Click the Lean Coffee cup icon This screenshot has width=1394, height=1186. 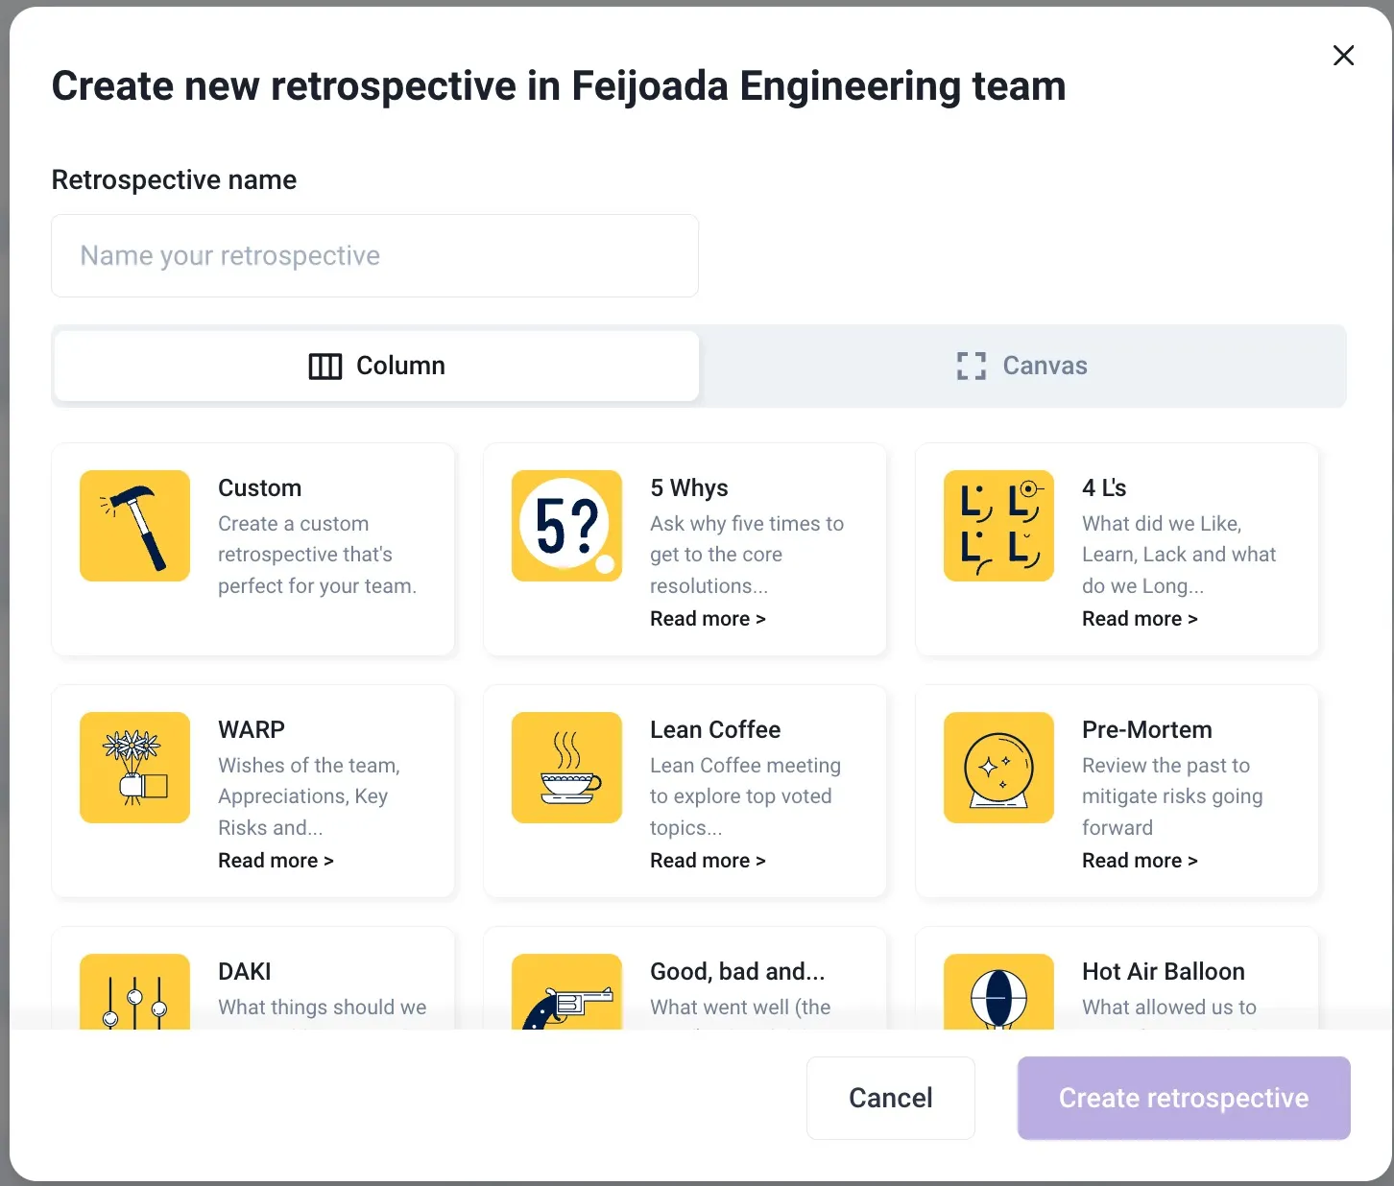point(566,768)
